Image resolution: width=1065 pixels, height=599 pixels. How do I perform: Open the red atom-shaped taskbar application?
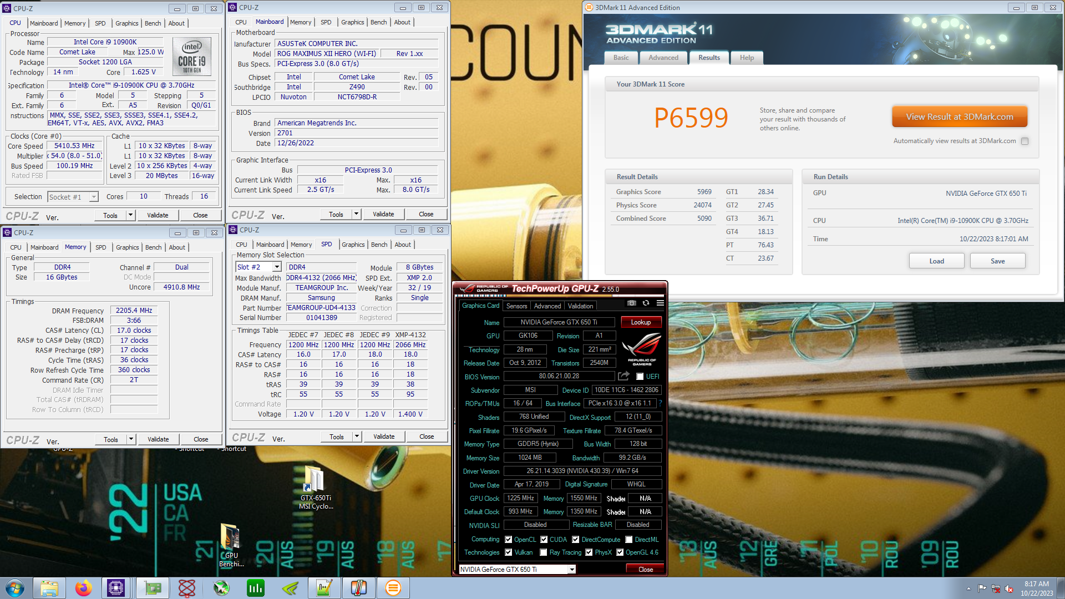(187, 588)
